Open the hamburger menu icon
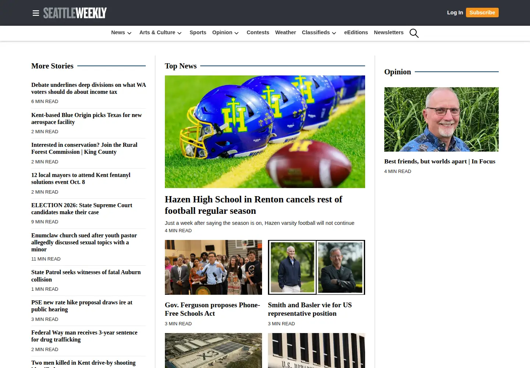This screenshot has width=530, height=368. click(36, 13)
